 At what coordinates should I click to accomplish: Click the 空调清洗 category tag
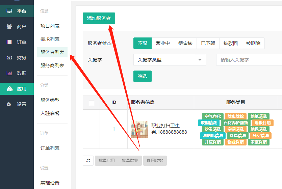236,129
